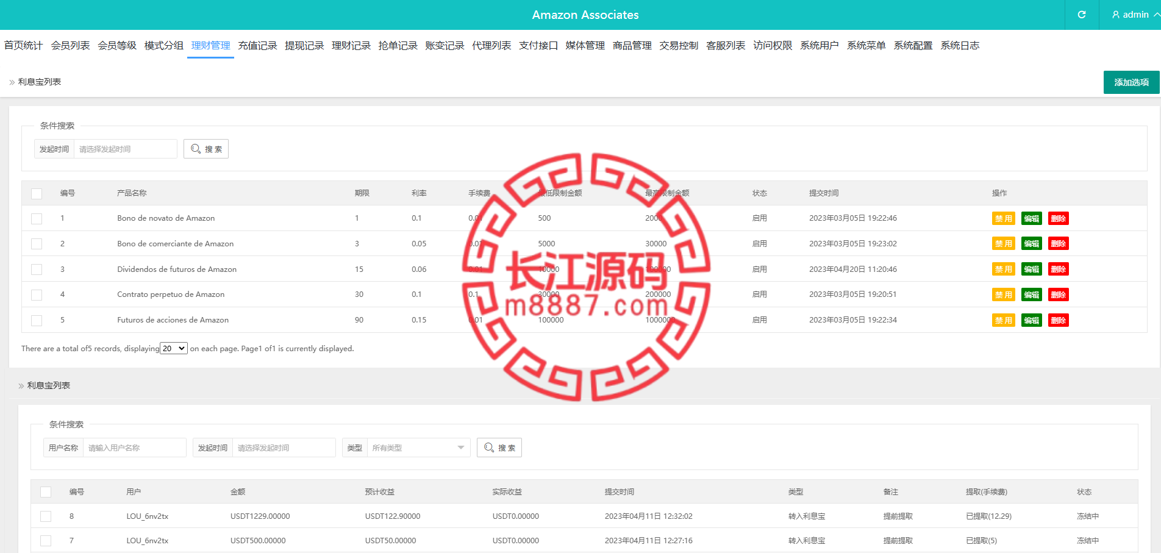This screenshot has height=553, width=1161.
Task: Check the Contrato perpetuo row
Action: click(37, 294)
